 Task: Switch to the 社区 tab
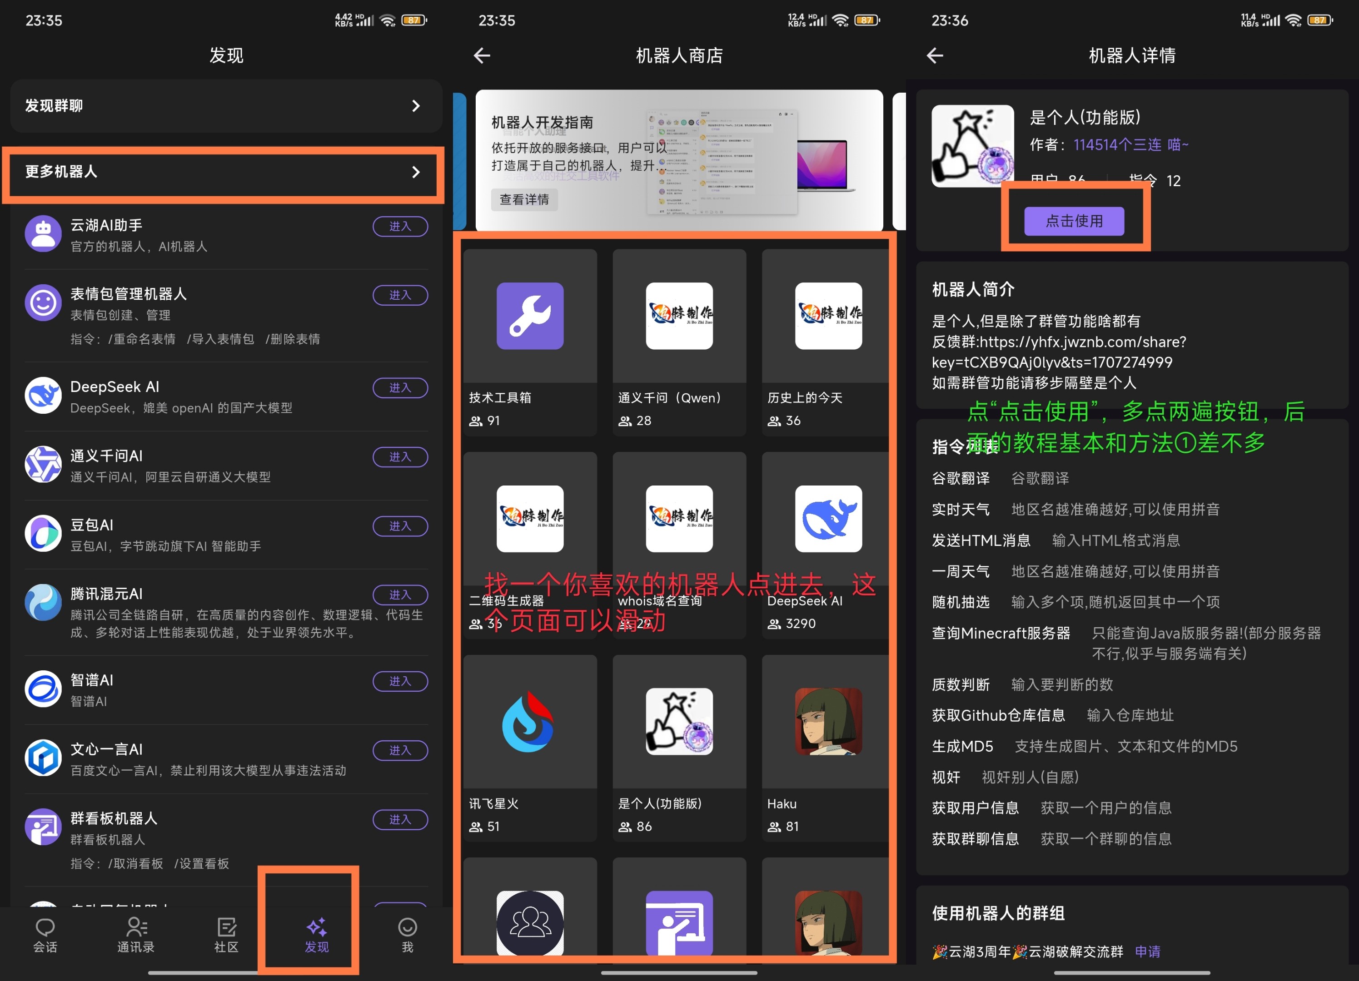(226, 935)
